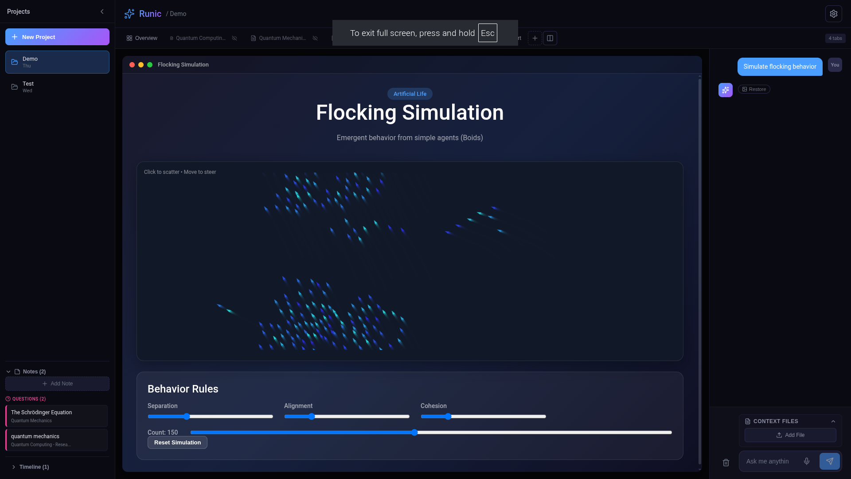Viewport: 851px width, 479px height.
Task: Toggle visibility of Quantum Mechanics tab
Action: point(315,38)
